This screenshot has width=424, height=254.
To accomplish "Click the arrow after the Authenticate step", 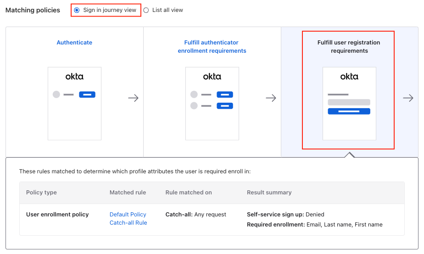I will tap(133, 98).
